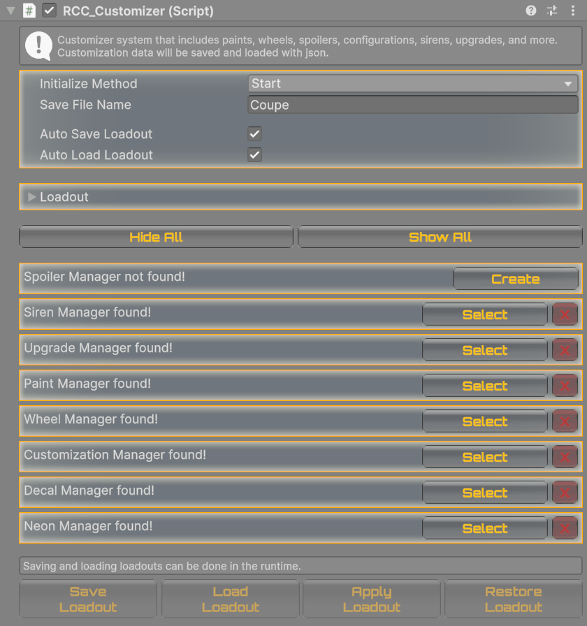Remove Siren Manager with its red X
Image resolution: width=587 pixels, height=626 pixels.
(x=565, y=314)
